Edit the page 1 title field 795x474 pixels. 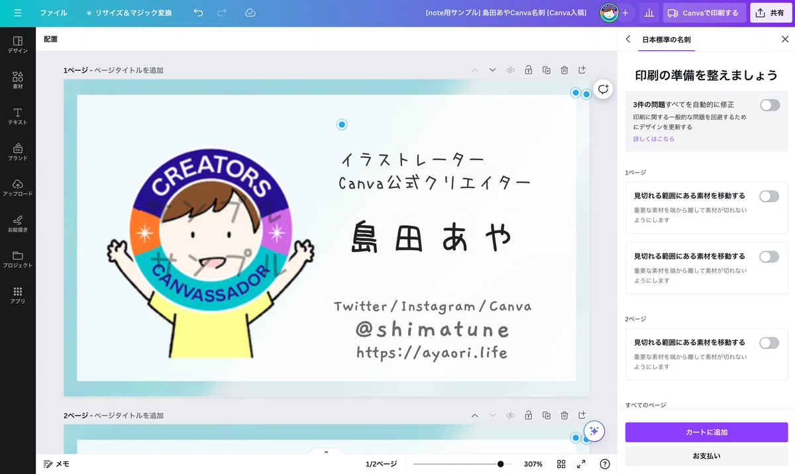(x=129, y=70)
